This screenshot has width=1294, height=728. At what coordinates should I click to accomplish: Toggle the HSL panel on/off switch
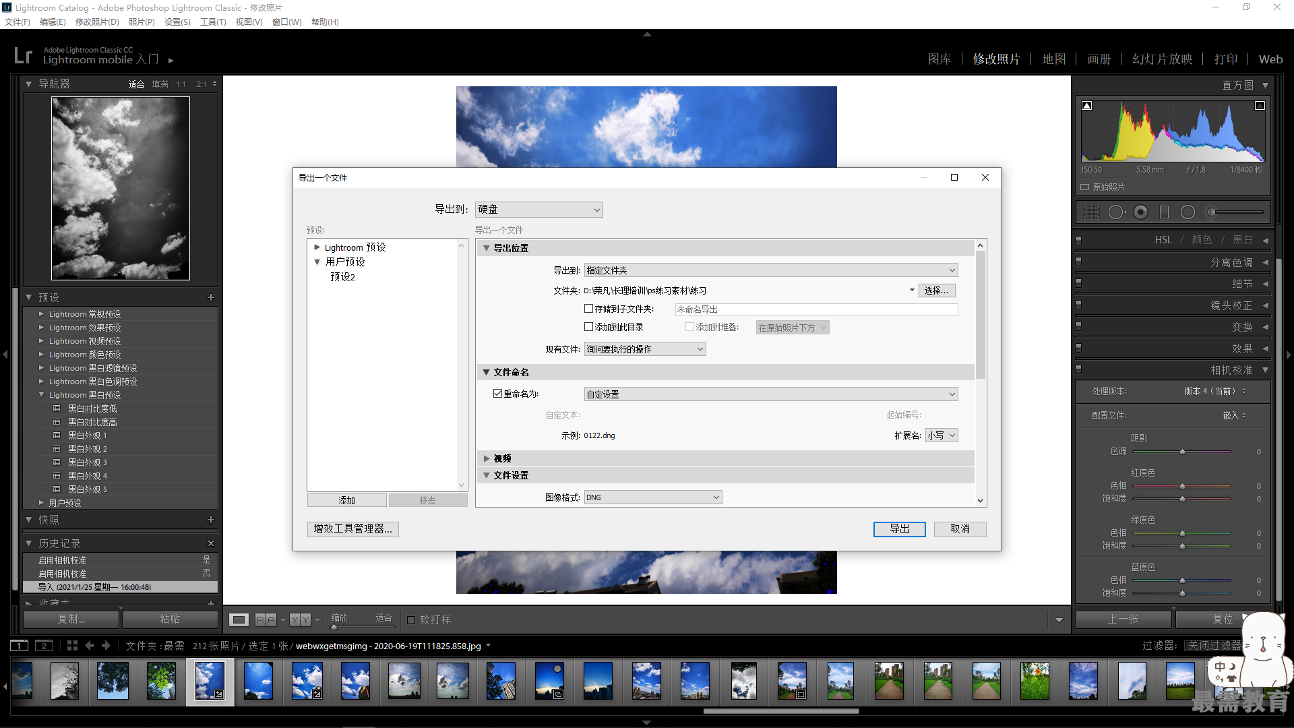pyautogui.click(x=1078, y=240)
